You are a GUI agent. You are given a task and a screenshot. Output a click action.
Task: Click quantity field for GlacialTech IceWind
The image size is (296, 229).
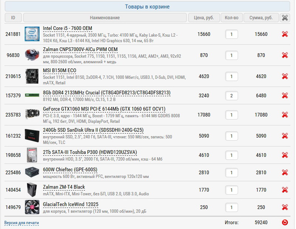(x=231, y=208)
